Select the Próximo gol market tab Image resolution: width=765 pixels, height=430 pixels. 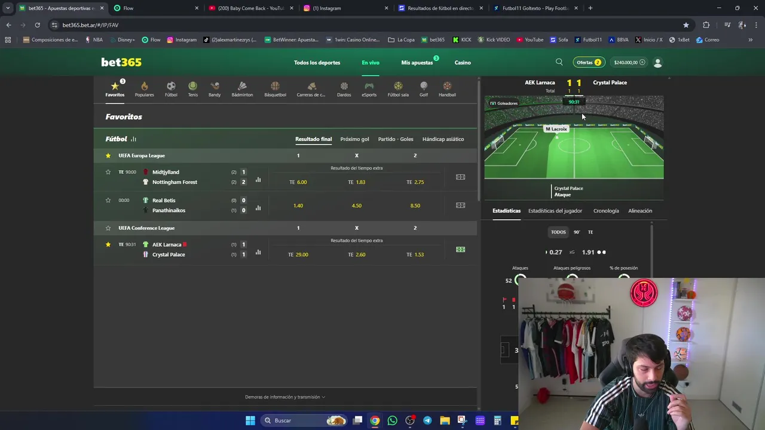354,139
